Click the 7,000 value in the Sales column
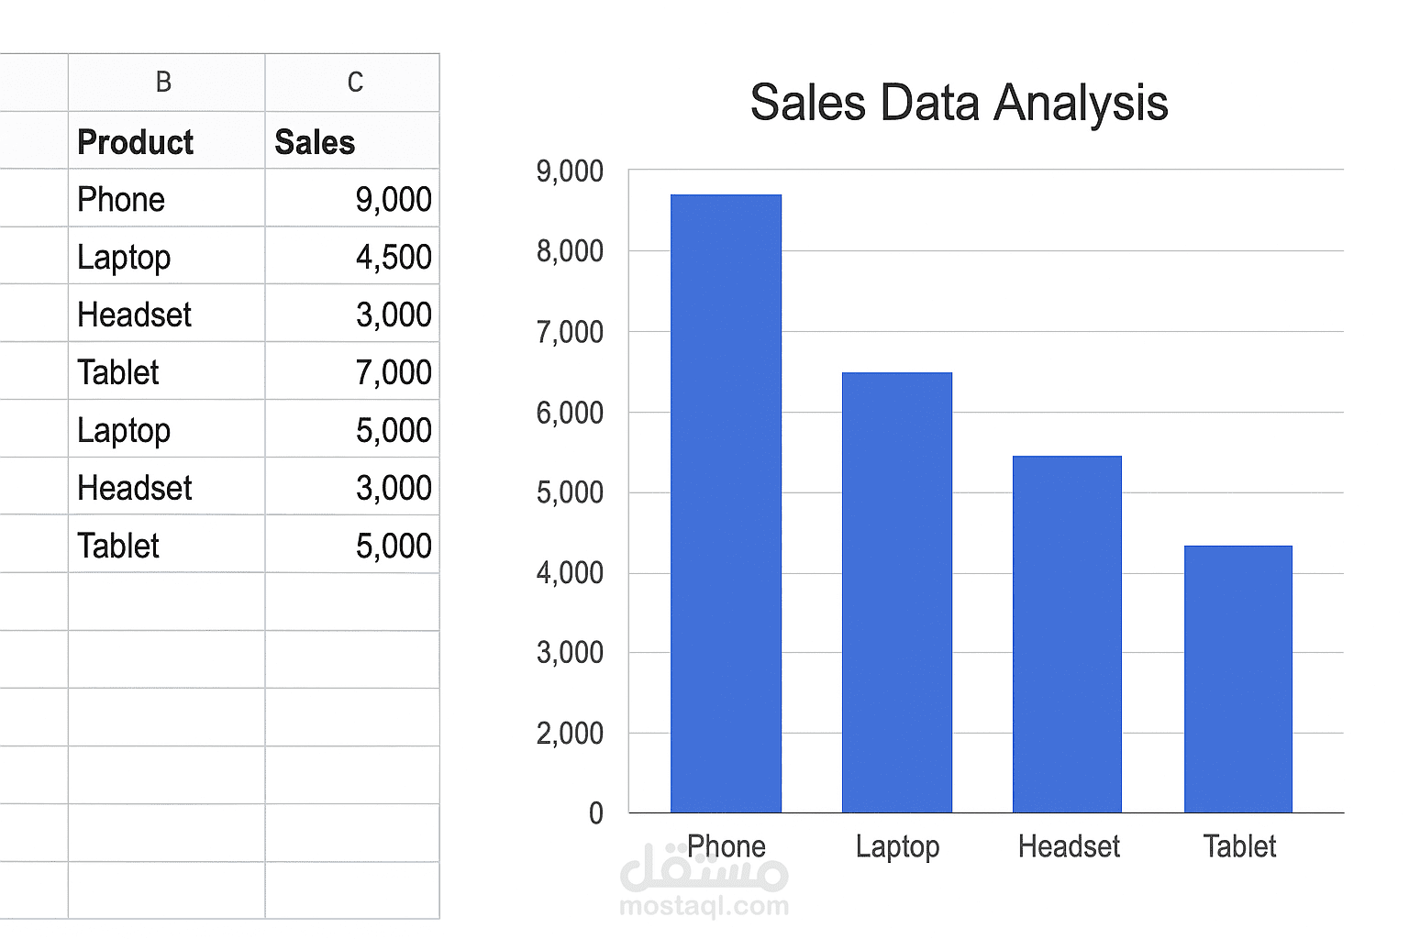The height and width of the screenshot is (939, 1409). click(x=393, y=373)
